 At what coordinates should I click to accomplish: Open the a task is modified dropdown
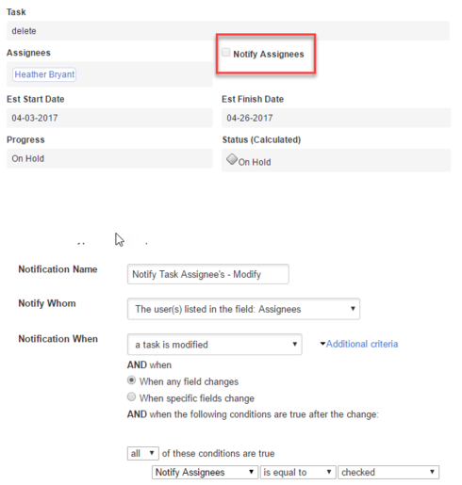[x=215, y=345]
